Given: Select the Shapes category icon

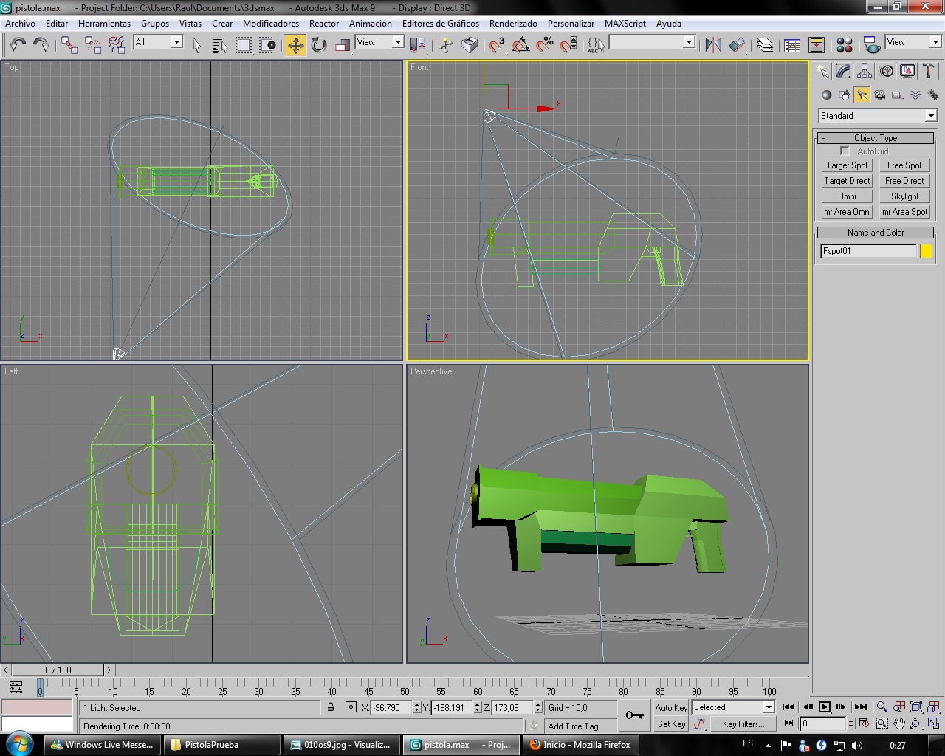Looking at the screenshot, I should pyautogui.click(x=845, y=94).
